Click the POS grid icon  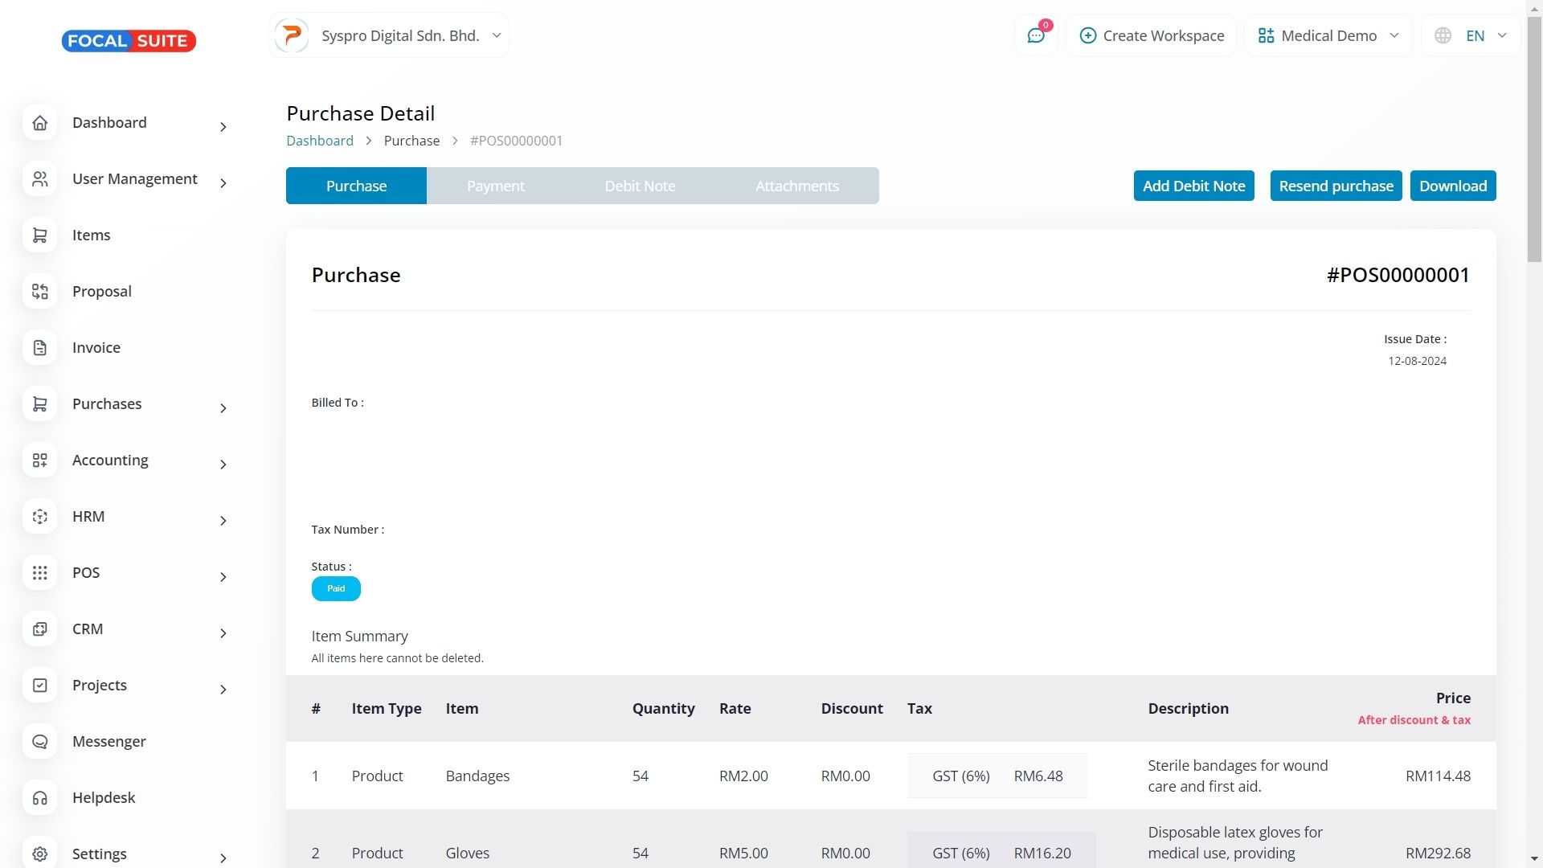pyautogui.click(x=40, y=573)
